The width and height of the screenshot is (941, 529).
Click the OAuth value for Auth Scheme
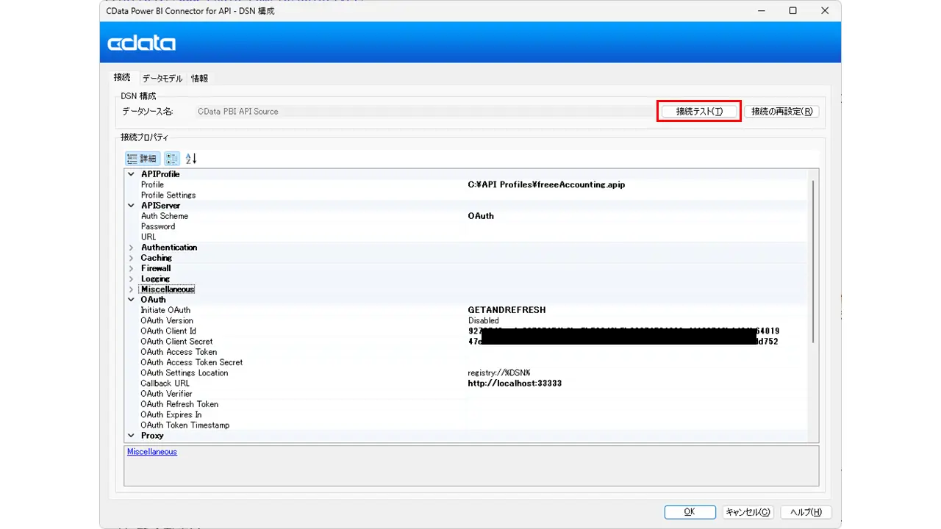(481, 216)
